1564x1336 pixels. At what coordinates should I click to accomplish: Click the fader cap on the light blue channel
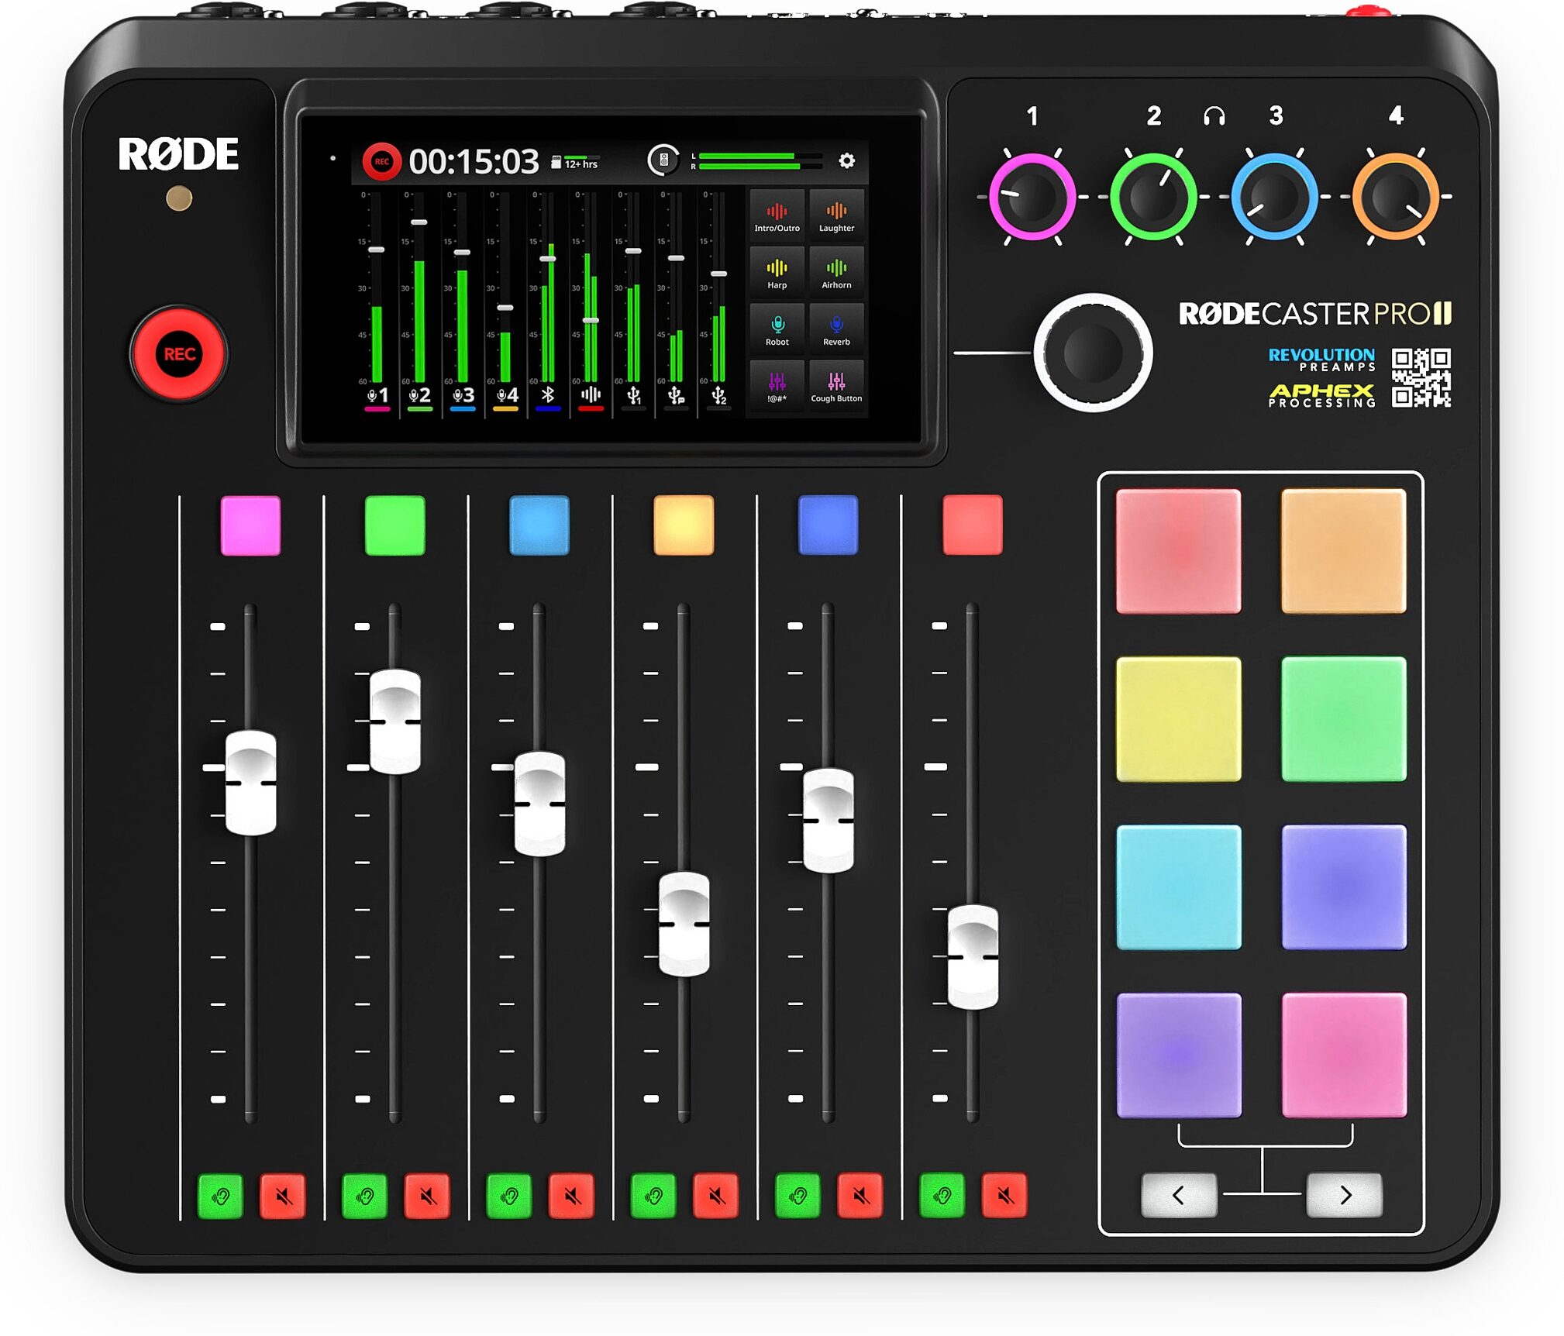[539, 804]
